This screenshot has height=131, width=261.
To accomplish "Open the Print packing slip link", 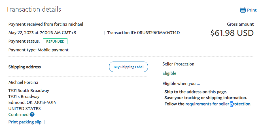I will click(25, 122).
